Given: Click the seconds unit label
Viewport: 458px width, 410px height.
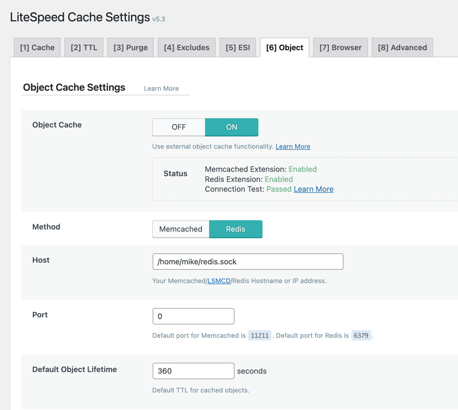Looking at the screenshot, I should point(252,371).
